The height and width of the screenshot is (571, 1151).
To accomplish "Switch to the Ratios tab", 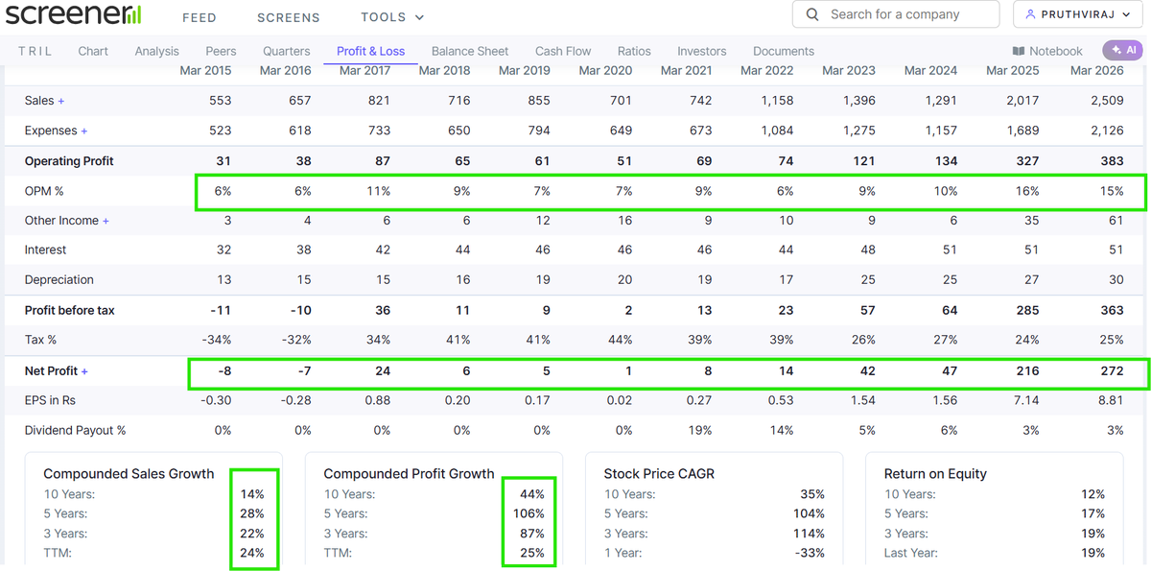I will click(634, 51).
